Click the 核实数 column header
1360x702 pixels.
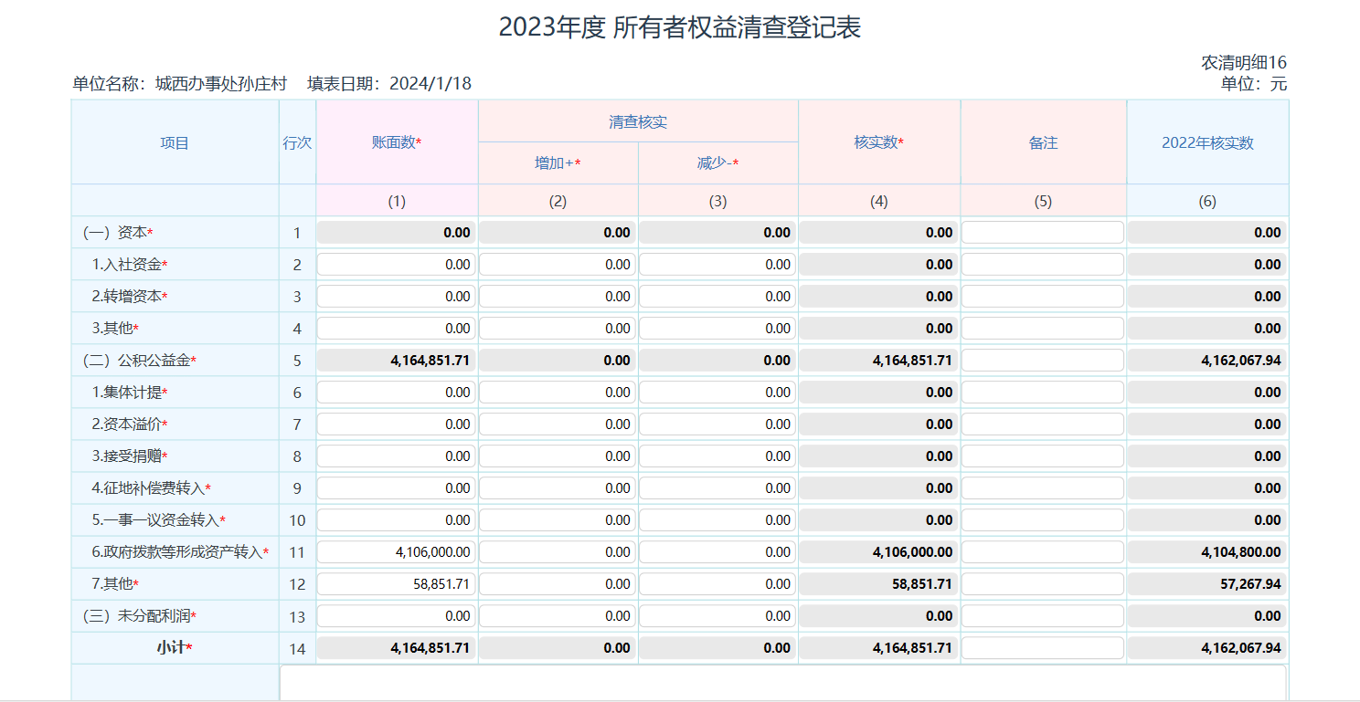[879, 142]
